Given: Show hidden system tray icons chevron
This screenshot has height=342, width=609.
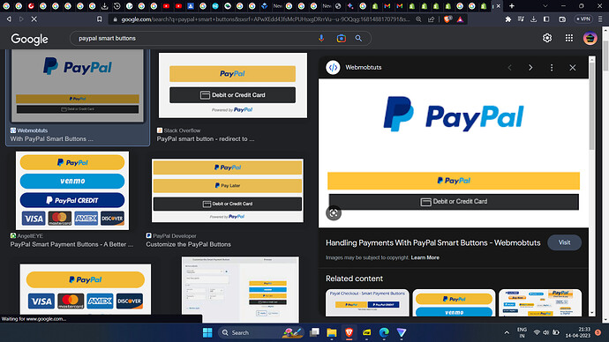Looking at the screenshot, I should [x=507, y=332].
